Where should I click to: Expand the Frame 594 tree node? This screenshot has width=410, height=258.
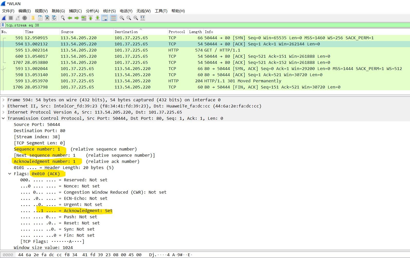[x=3, y=100]
